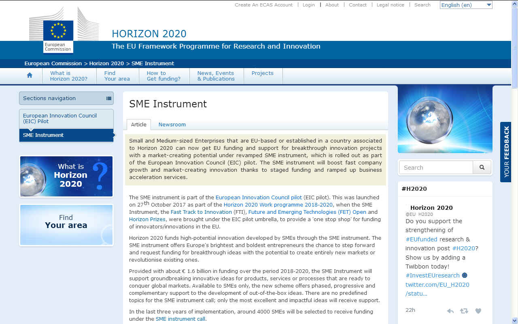Click the vertical scrollbar thumb
This screenshot has width=518, height=324.
pos(514,47)
